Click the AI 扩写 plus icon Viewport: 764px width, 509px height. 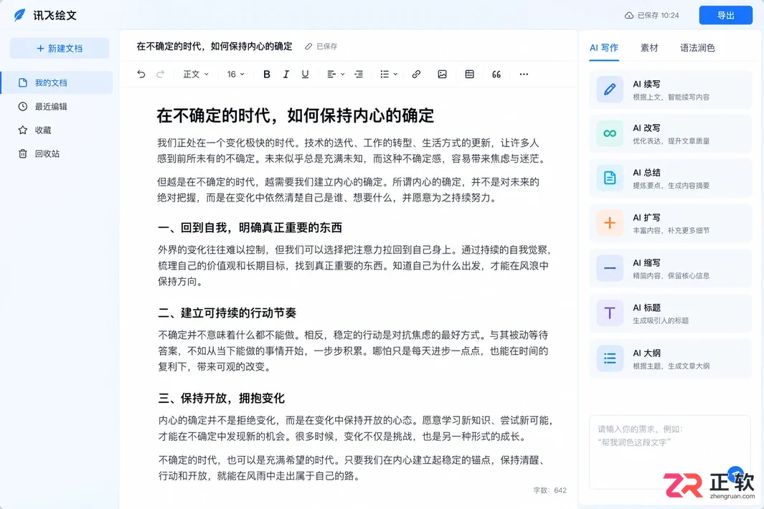click(610, 223)
